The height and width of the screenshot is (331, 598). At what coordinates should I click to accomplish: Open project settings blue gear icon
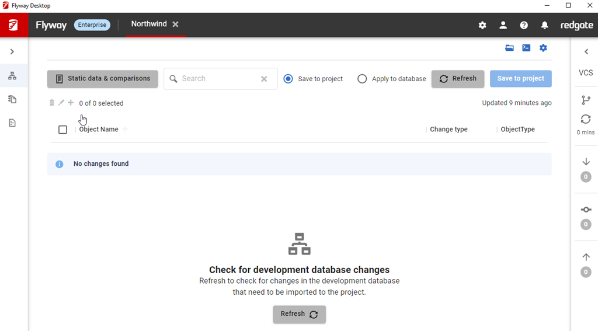click(x=543, y=48)
